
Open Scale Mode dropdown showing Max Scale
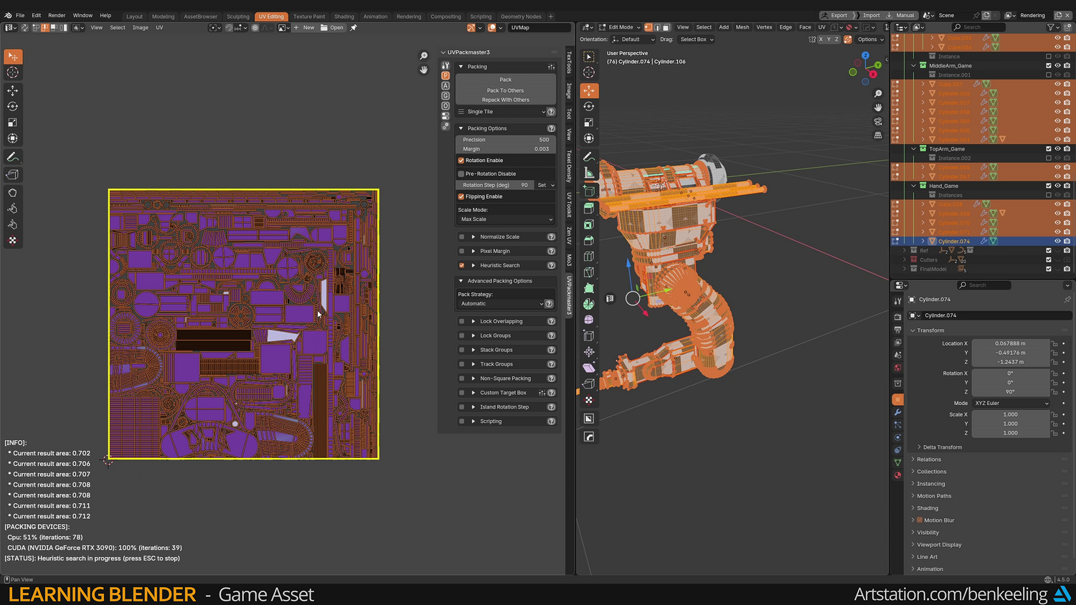[506, 219]
